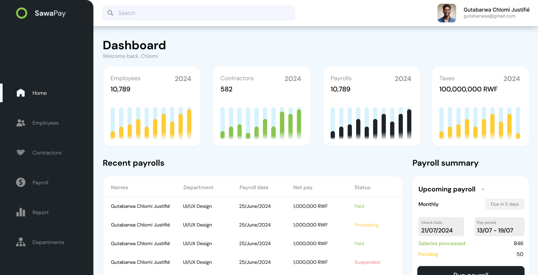Open the Report bar chart icon

tap(21, 212)
